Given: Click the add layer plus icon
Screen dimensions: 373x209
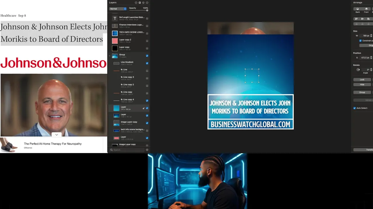Looking at the screenshot, I should coord(147,3).
